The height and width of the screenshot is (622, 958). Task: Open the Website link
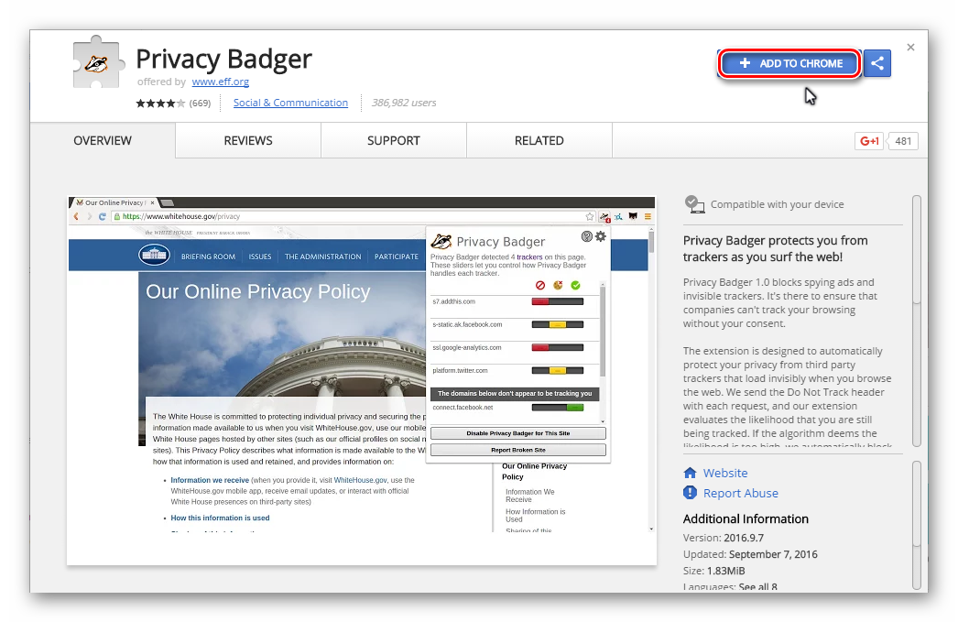click(725, 473)
